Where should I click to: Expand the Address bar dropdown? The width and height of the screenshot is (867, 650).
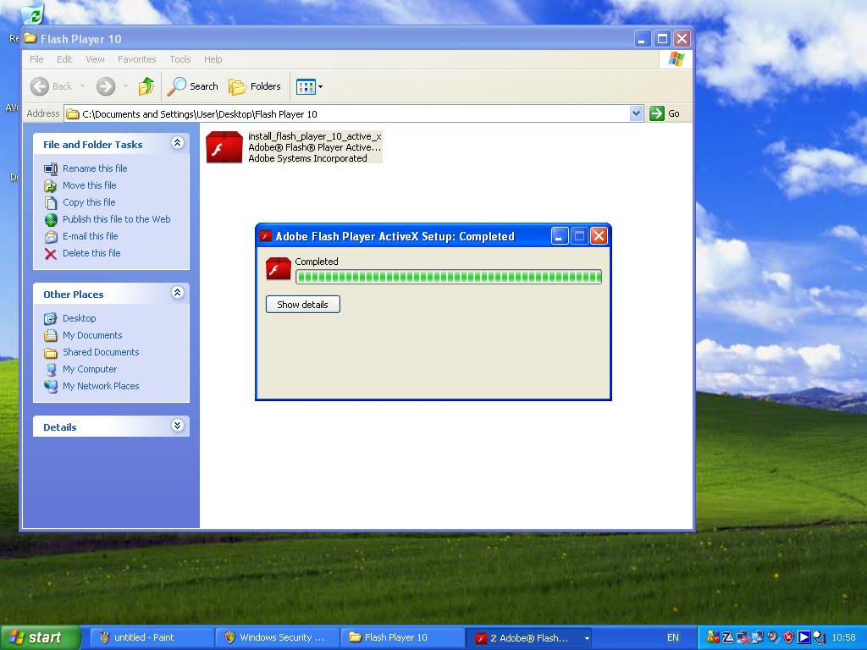coord(636,113)
